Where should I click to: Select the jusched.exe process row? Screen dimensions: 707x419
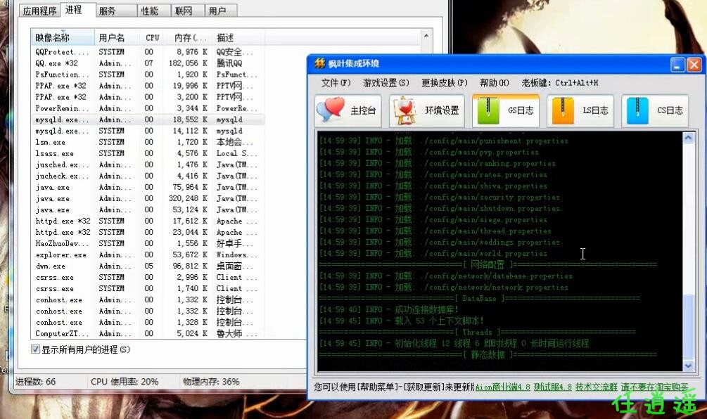[148, 165]
